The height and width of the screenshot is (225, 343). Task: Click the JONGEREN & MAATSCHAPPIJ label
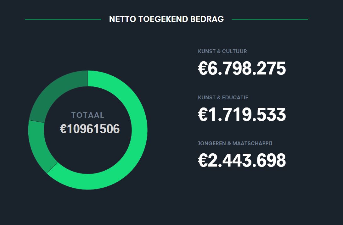click(235, 144)
